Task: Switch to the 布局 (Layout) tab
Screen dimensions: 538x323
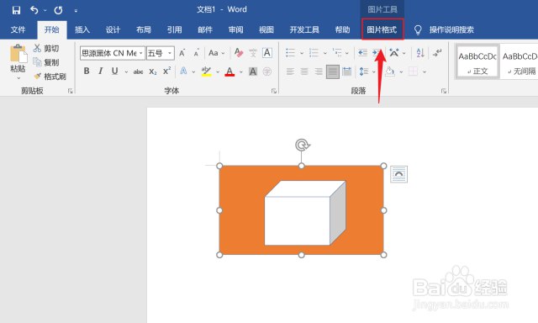Action: pos(144,30)
